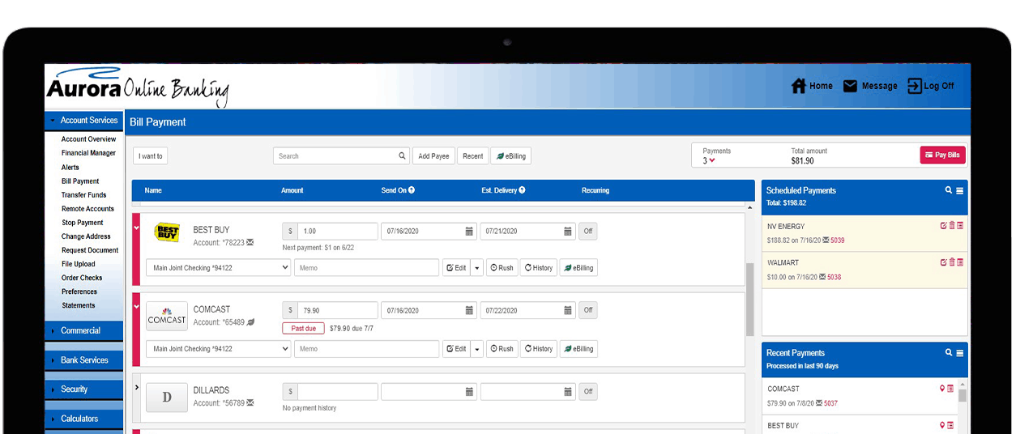
Task: Click the Add Payee button
Action: click(x=433, y=156)
